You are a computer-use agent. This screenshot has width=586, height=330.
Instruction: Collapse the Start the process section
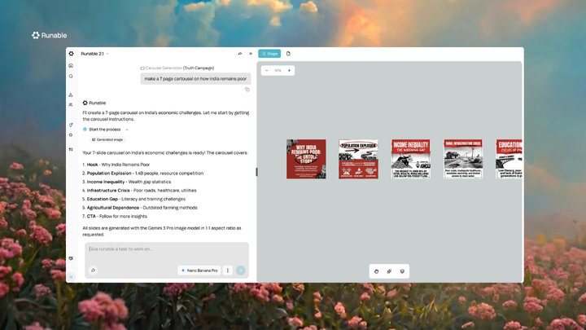[126, 130]
